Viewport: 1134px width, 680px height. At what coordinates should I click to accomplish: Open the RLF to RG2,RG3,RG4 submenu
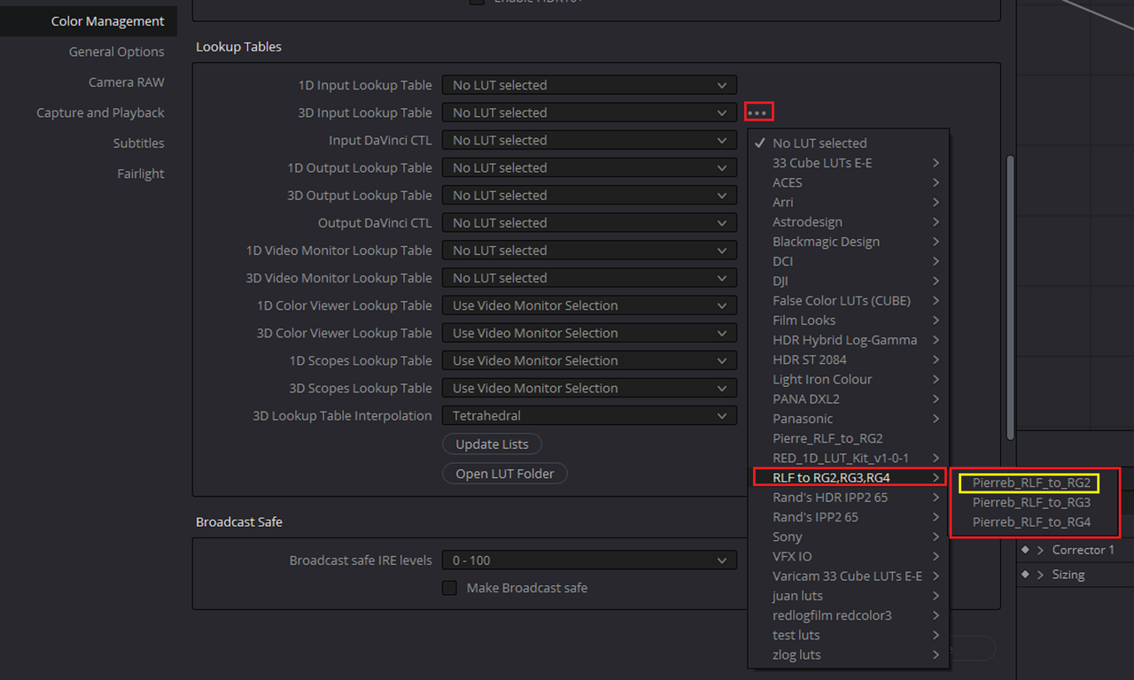pos(850,478)
